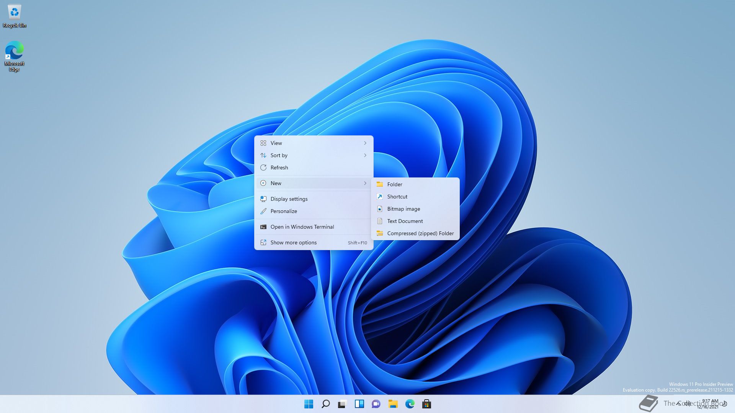Choose View from the context menu
The image size is (735, 413).
(314, 143)
